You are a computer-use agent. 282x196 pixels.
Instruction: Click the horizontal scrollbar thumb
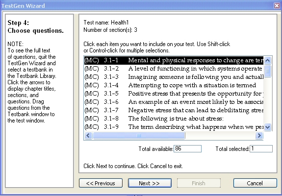tap(139, 135)
